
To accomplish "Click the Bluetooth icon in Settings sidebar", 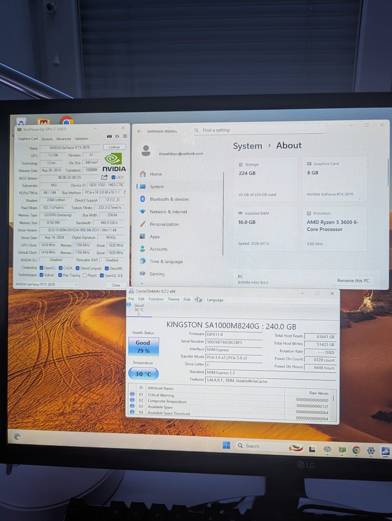I will [143, 199].
